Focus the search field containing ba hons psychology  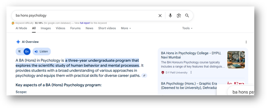point(85,16)
